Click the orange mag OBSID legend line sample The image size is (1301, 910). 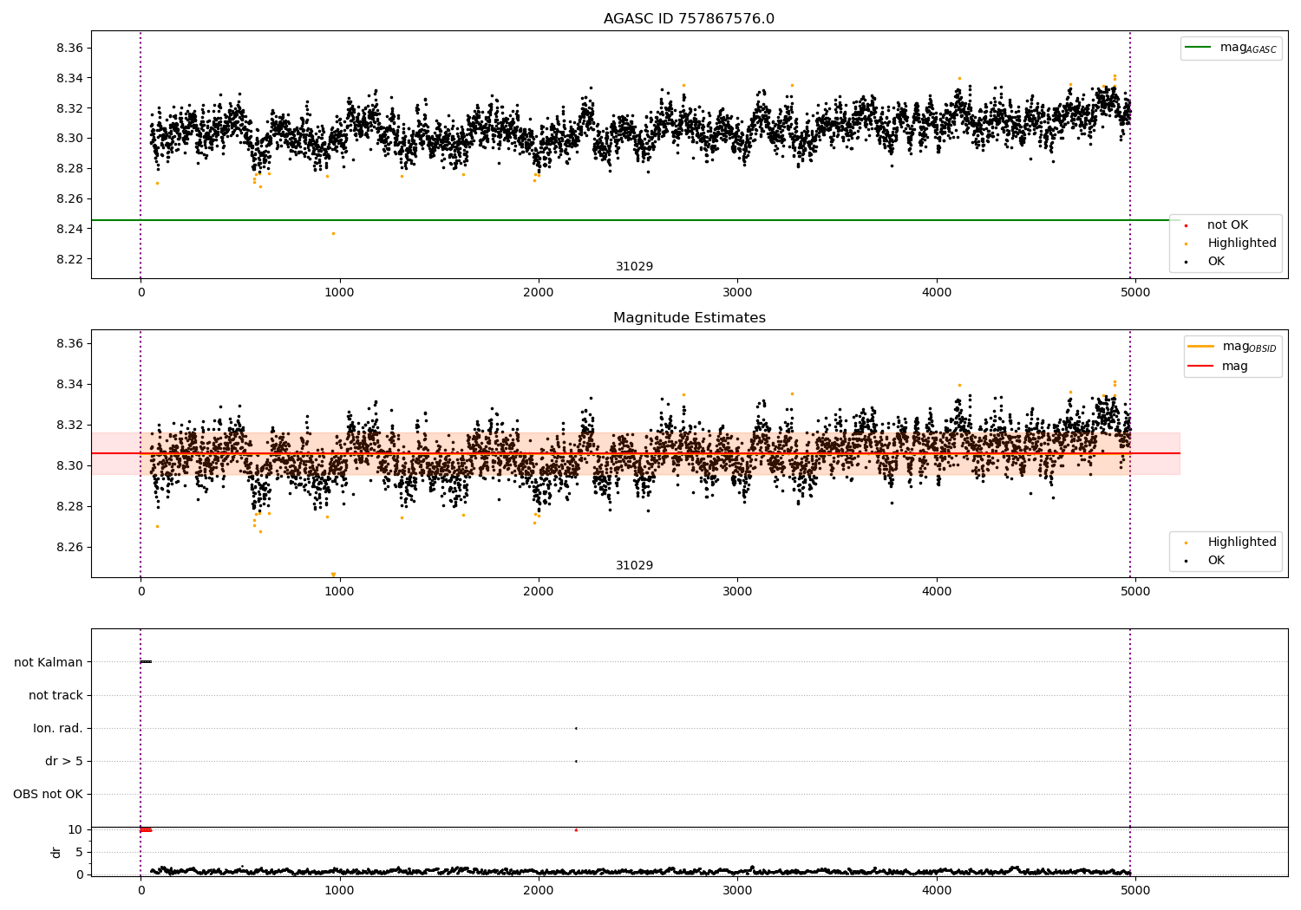(x=1201, y=347)
